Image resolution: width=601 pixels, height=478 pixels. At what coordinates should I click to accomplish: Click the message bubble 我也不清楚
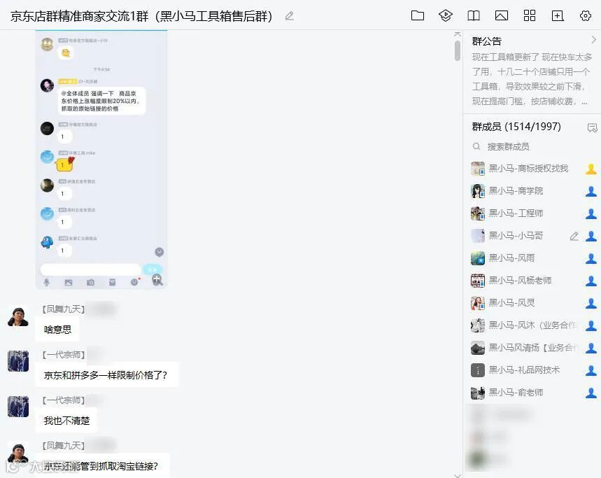coord(66,421)
